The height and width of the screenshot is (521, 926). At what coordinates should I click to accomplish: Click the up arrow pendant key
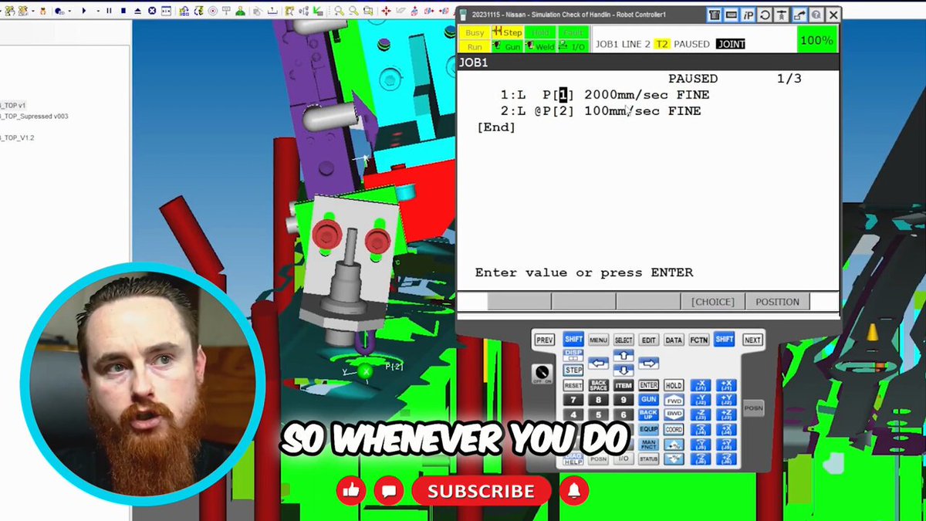click(624, 355)
